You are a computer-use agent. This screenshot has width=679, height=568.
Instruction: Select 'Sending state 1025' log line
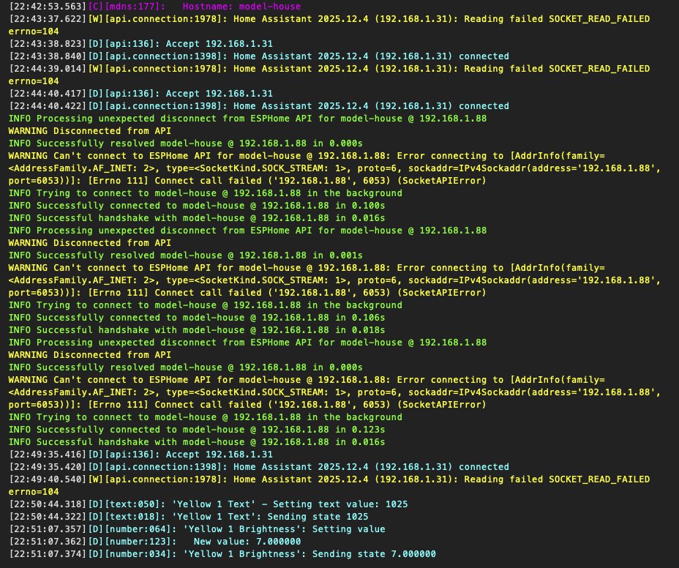coord(188,517)
